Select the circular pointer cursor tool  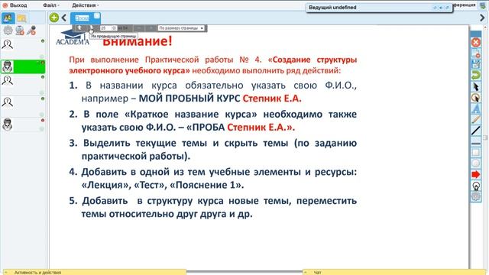[x=475, y=98]
